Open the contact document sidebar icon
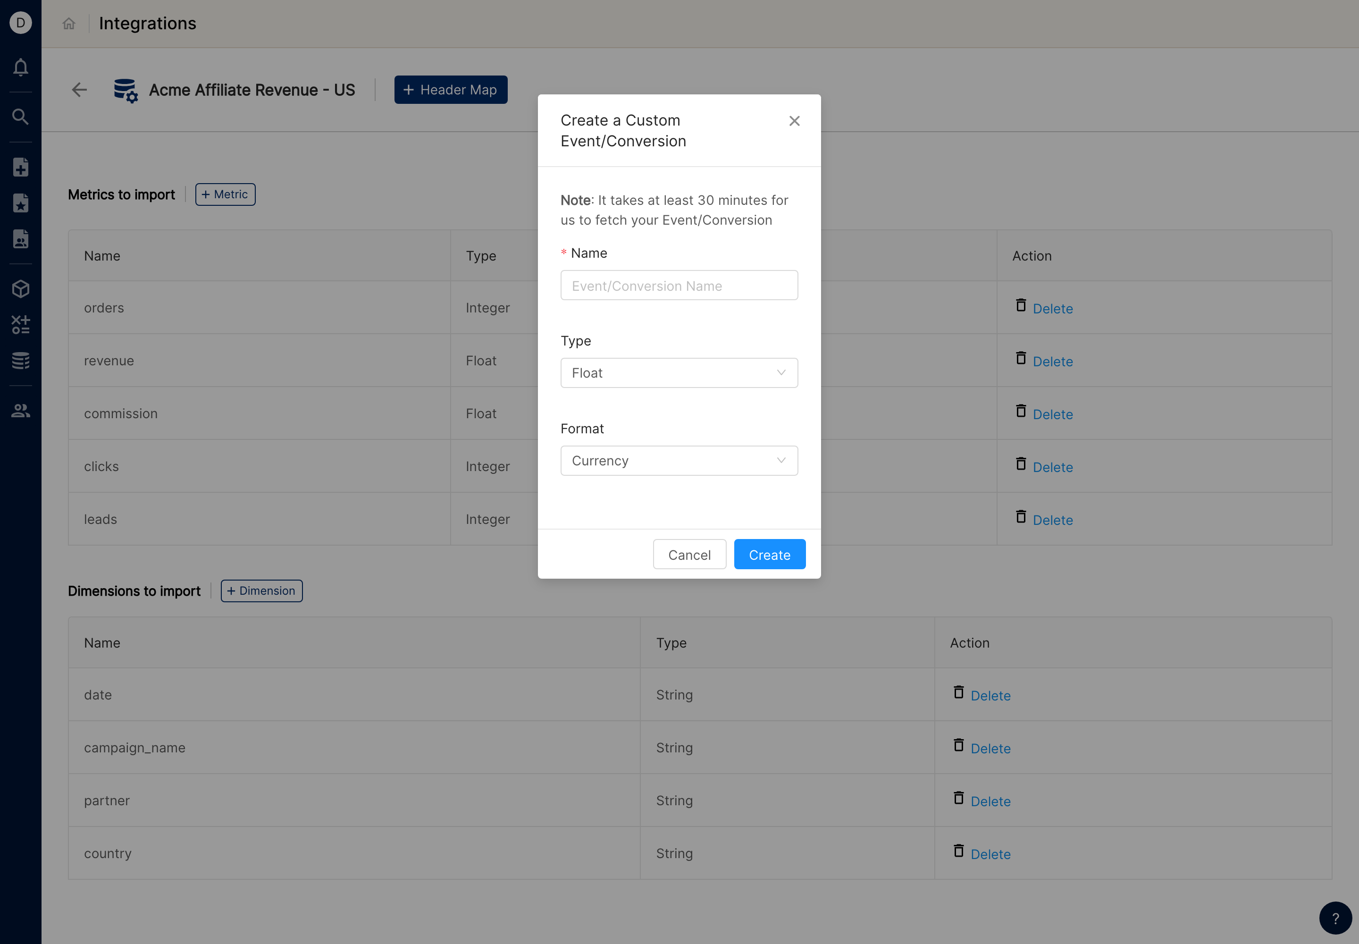This screenshot has width=1359, height=944. (21, 239)
